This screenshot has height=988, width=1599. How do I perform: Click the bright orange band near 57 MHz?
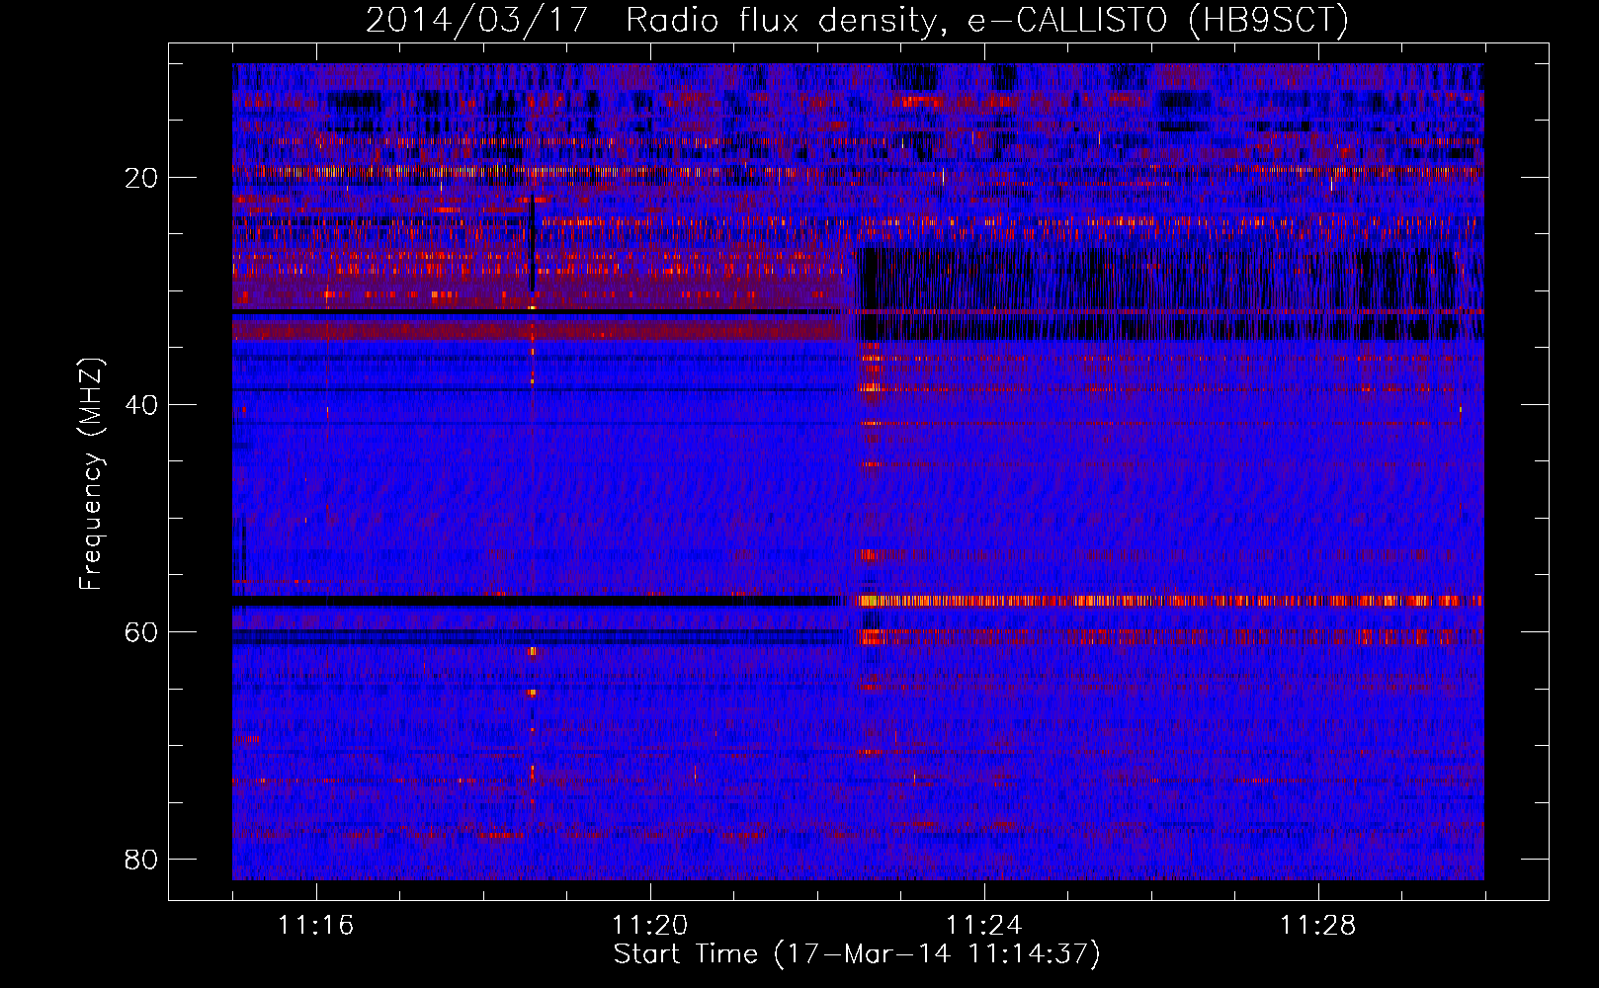[x=1169, y=601]
